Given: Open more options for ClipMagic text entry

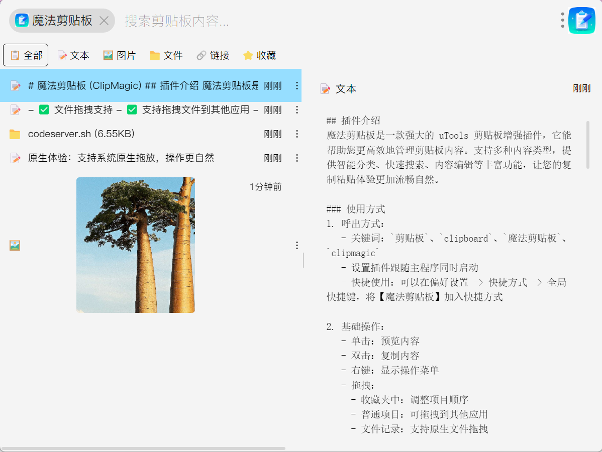Looking at the screenshot, I should (x=297, y=85).
